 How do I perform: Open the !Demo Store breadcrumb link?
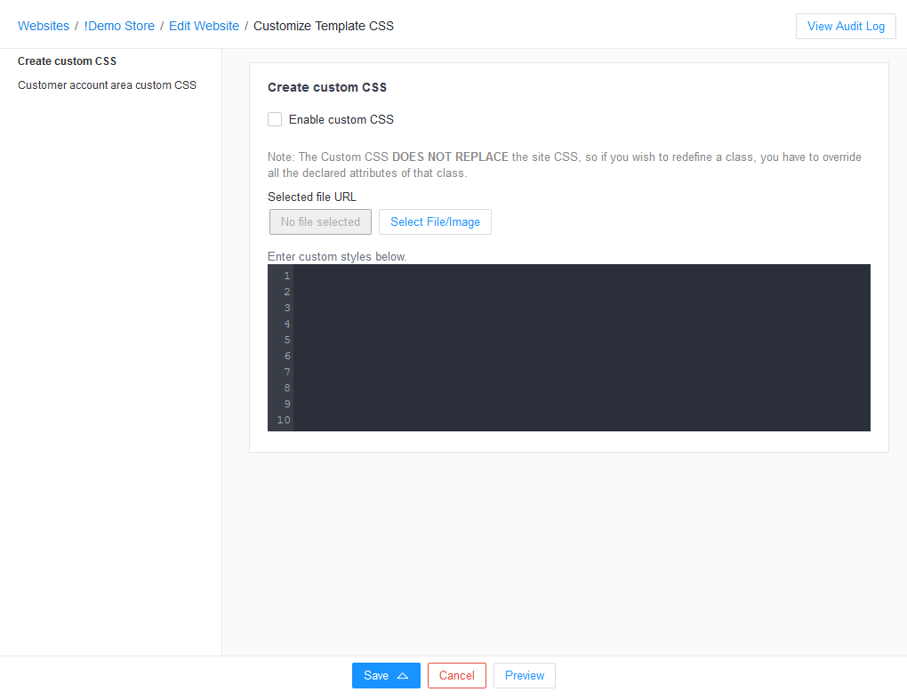point(119,26)
